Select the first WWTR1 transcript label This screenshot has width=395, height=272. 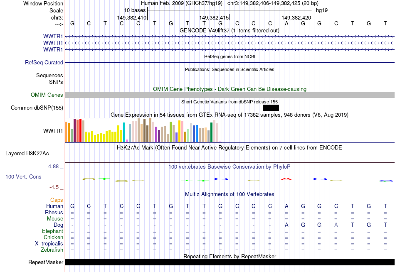pos(53,37)
